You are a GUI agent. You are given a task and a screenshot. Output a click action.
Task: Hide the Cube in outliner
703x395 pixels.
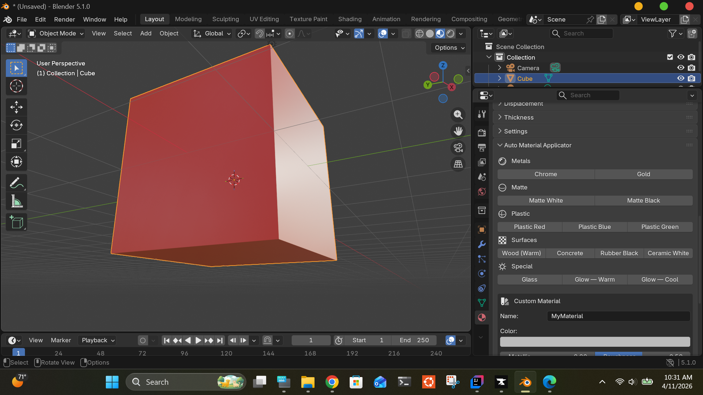[x=681, y=78]
